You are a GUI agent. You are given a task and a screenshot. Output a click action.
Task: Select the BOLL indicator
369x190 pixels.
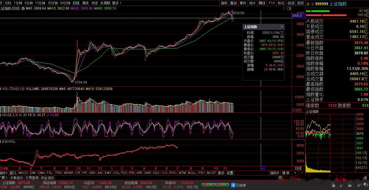click(x=192, y=173)
